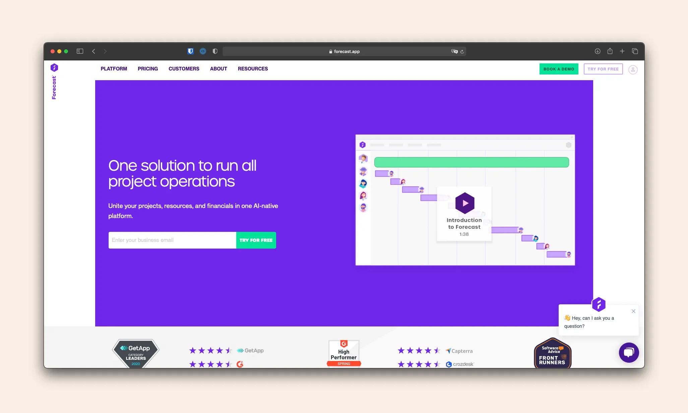Click the BOOK A DEMO button
688x413 pixels.
coord(559,69)
